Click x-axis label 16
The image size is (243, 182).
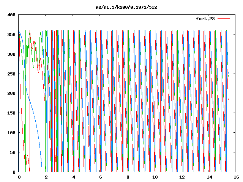(236, 177)
